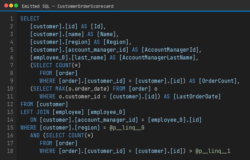Click the [name] column on line 3
This screenshot has height=160, width=250.
pos(75,34)
